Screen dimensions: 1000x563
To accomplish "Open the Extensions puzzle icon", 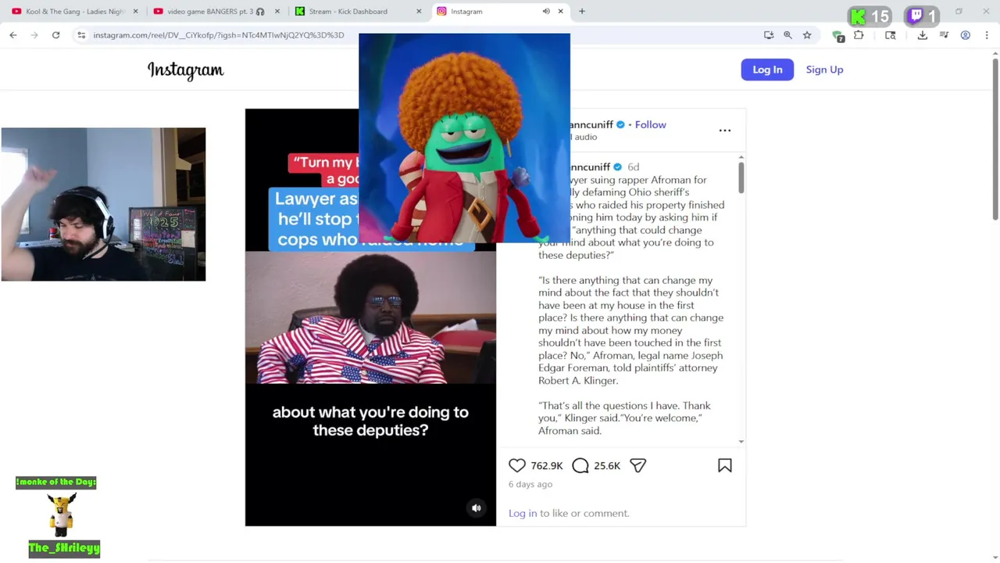I will click(x=859, y=35).
